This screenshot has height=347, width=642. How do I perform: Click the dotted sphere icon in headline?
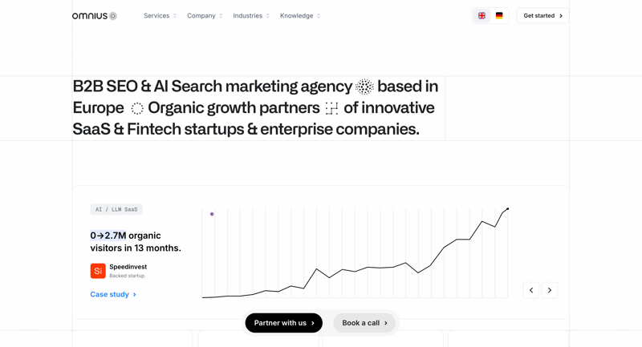point(364,87)
